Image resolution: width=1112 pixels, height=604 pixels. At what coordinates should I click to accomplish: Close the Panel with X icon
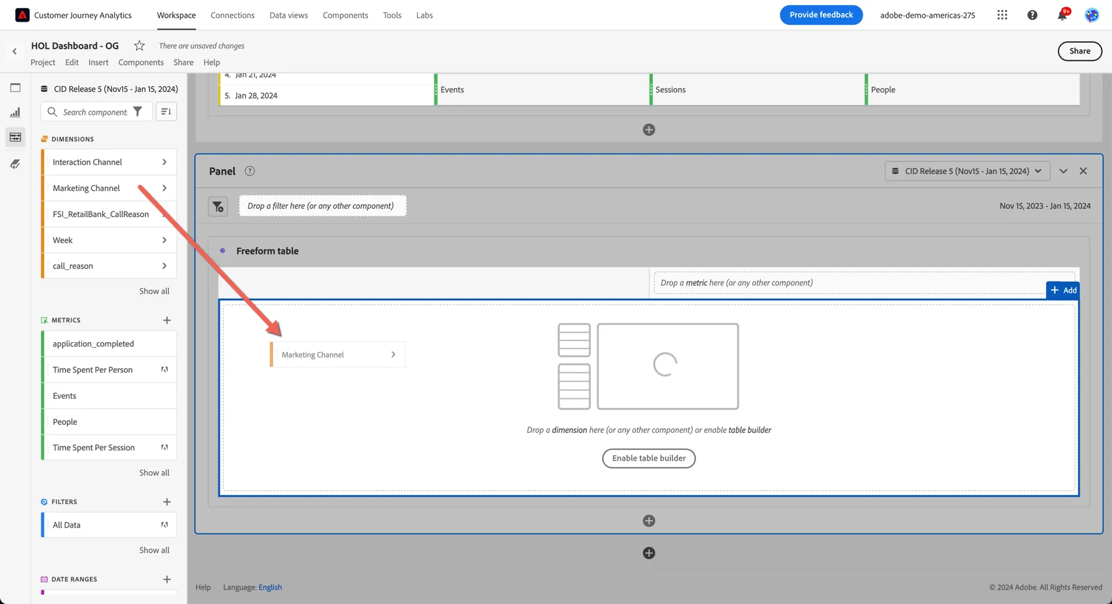tap(1083, 171)
